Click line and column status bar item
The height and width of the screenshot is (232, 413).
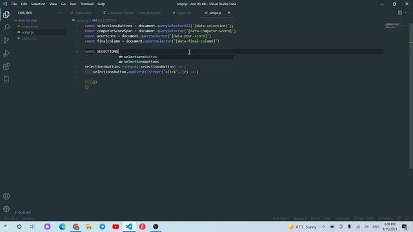[x=281, y=218]
